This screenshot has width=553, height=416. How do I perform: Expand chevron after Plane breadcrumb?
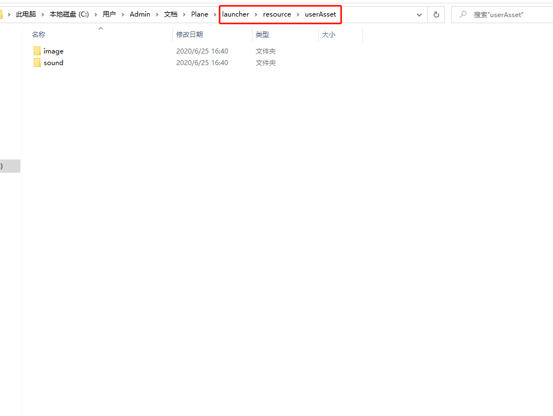tap(215, 14)
